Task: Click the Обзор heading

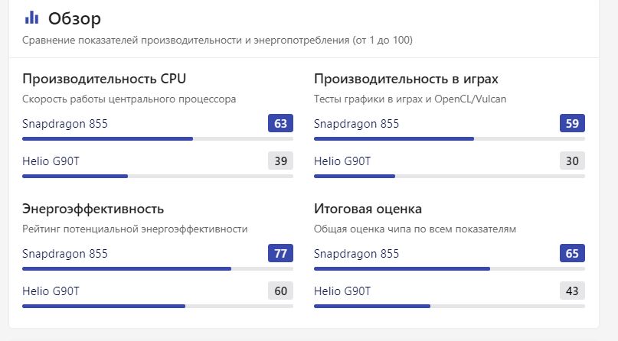Action: pos(74,18)
